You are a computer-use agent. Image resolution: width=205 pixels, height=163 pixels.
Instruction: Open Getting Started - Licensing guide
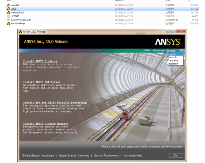click(74, 155)
